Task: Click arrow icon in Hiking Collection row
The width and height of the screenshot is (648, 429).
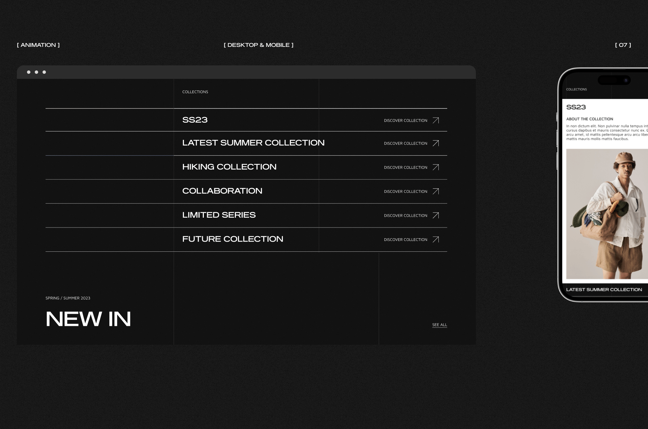Action: pos(436,167)
